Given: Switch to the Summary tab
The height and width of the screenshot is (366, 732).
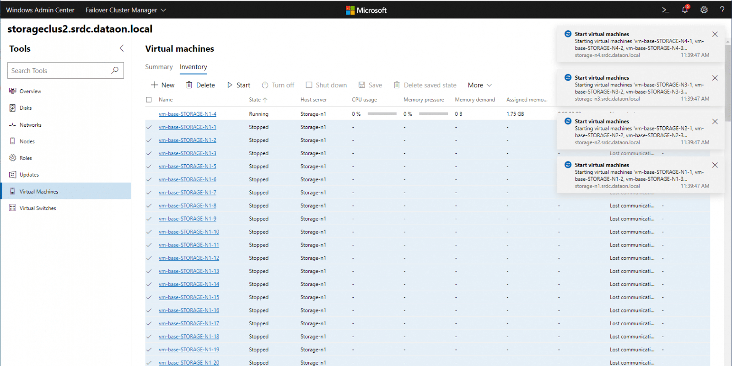Looking at the screenshot, I should point(159,67).
